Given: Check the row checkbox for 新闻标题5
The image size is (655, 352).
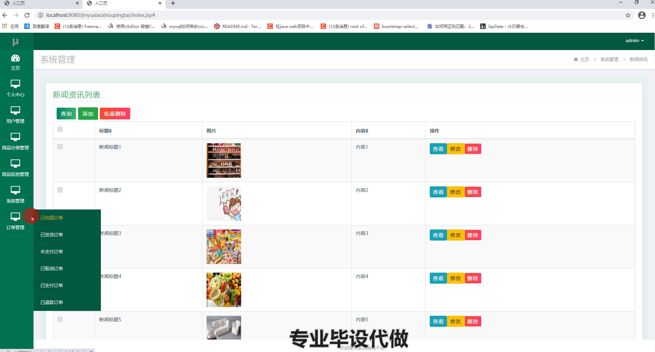Looking at the screenshot, I should 60,319.
